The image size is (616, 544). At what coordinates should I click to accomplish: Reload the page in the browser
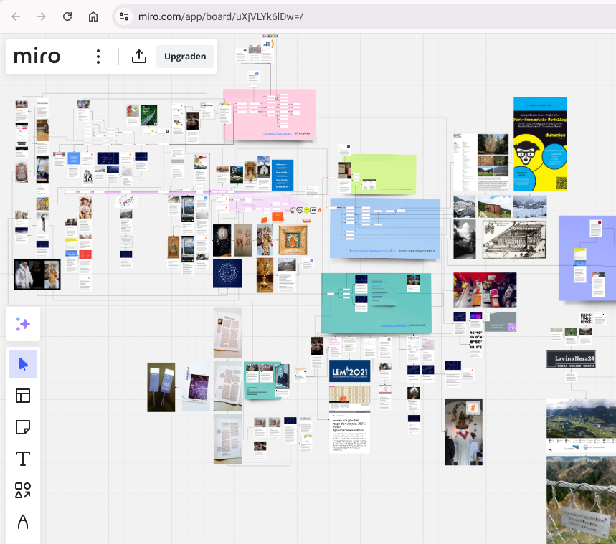tap(67, 16)
